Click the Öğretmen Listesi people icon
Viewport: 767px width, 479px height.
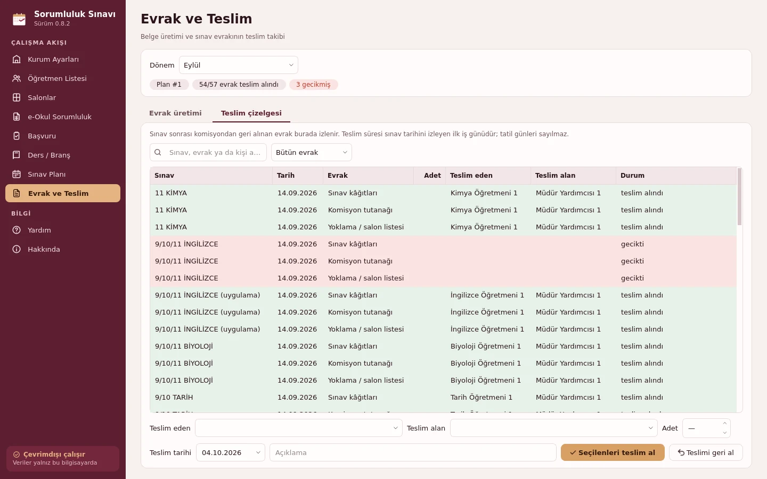pos(17,78)
